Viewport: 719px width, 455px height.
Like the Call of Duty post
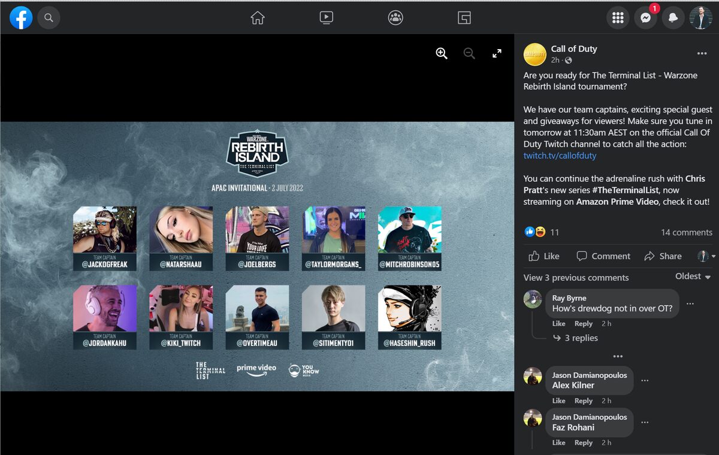click(544, 256)
